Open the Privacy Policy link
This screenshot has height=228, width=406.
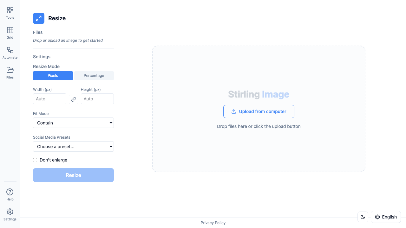(x=213, y=223)
